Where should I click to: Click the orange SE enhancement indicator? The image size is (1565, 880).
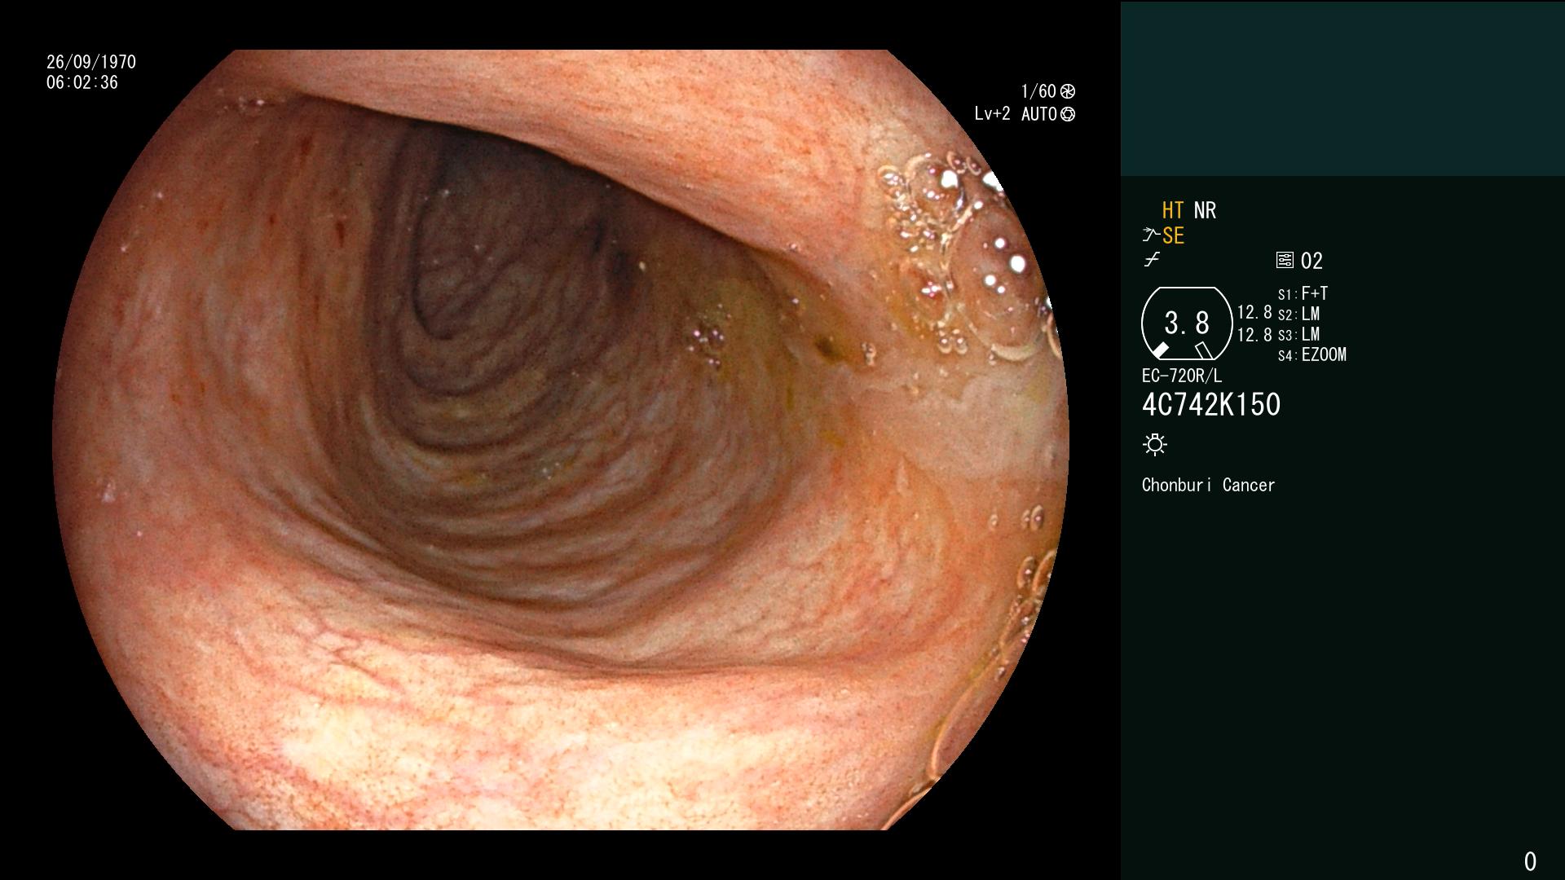[x=1173, y=236]
